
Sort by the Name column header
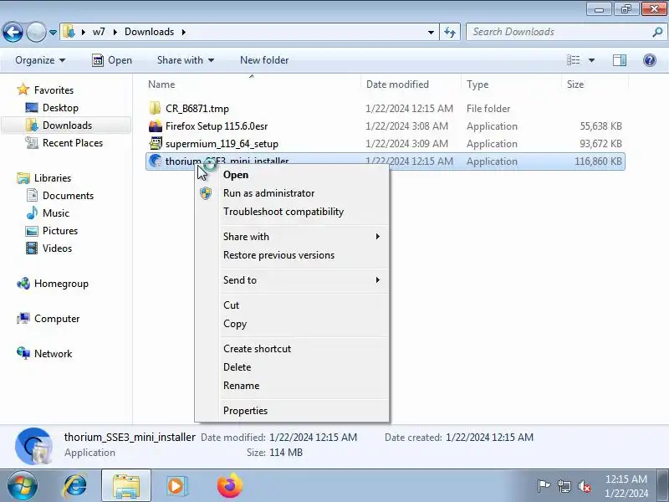click(x=161, y=85)
